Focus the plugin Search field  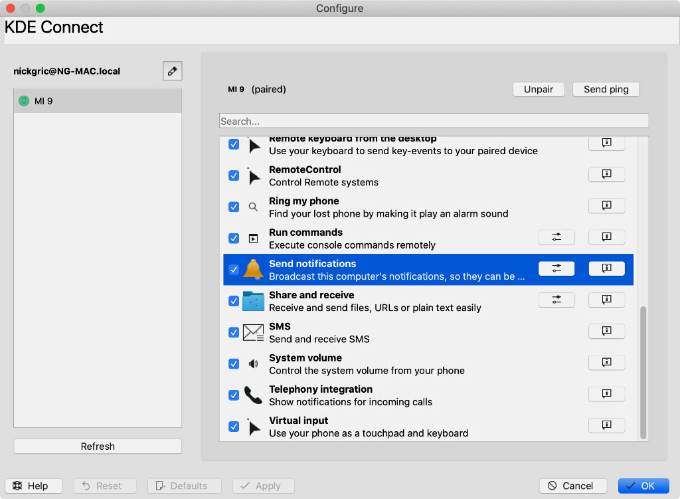pyautogui.click(x=434, y=121)
